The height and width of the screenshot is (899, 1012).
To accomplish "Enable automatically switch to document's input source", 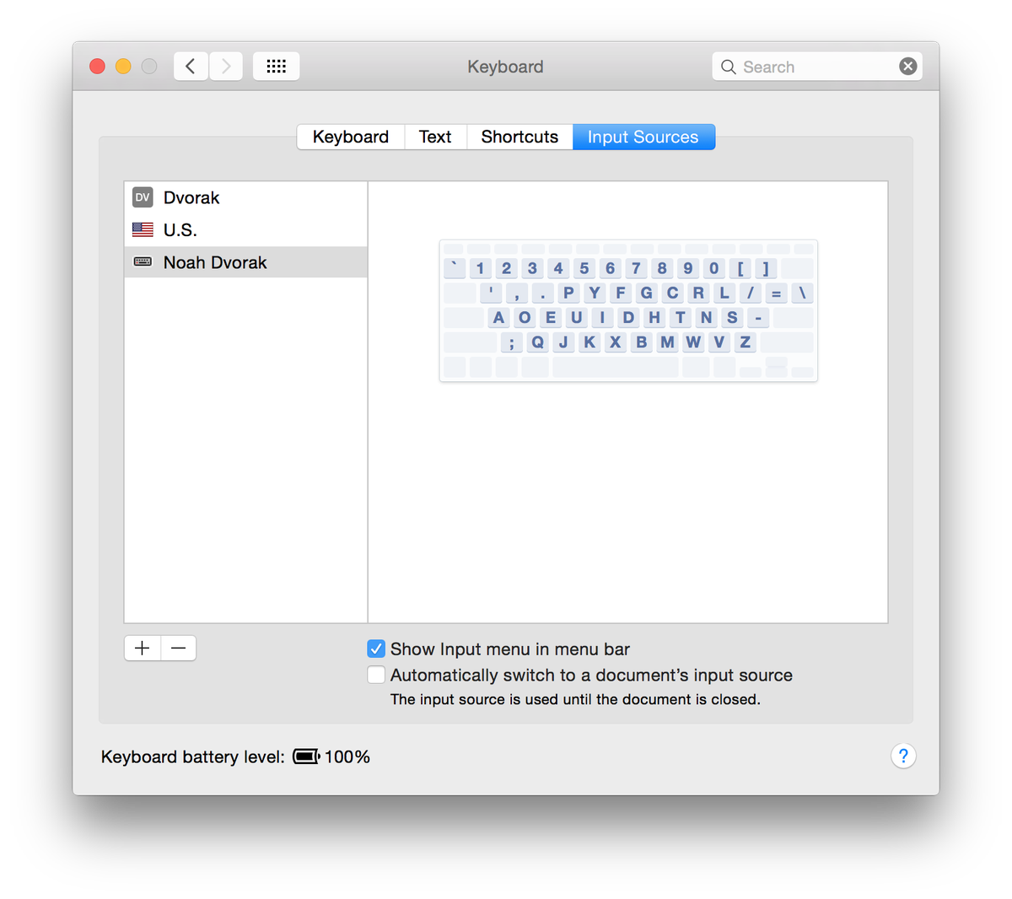I will tap(376, 675).
